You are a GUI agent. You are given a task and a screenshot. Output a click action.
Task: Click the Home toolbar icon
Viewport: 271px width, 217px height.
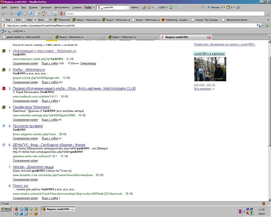click(x=43, y=13)
